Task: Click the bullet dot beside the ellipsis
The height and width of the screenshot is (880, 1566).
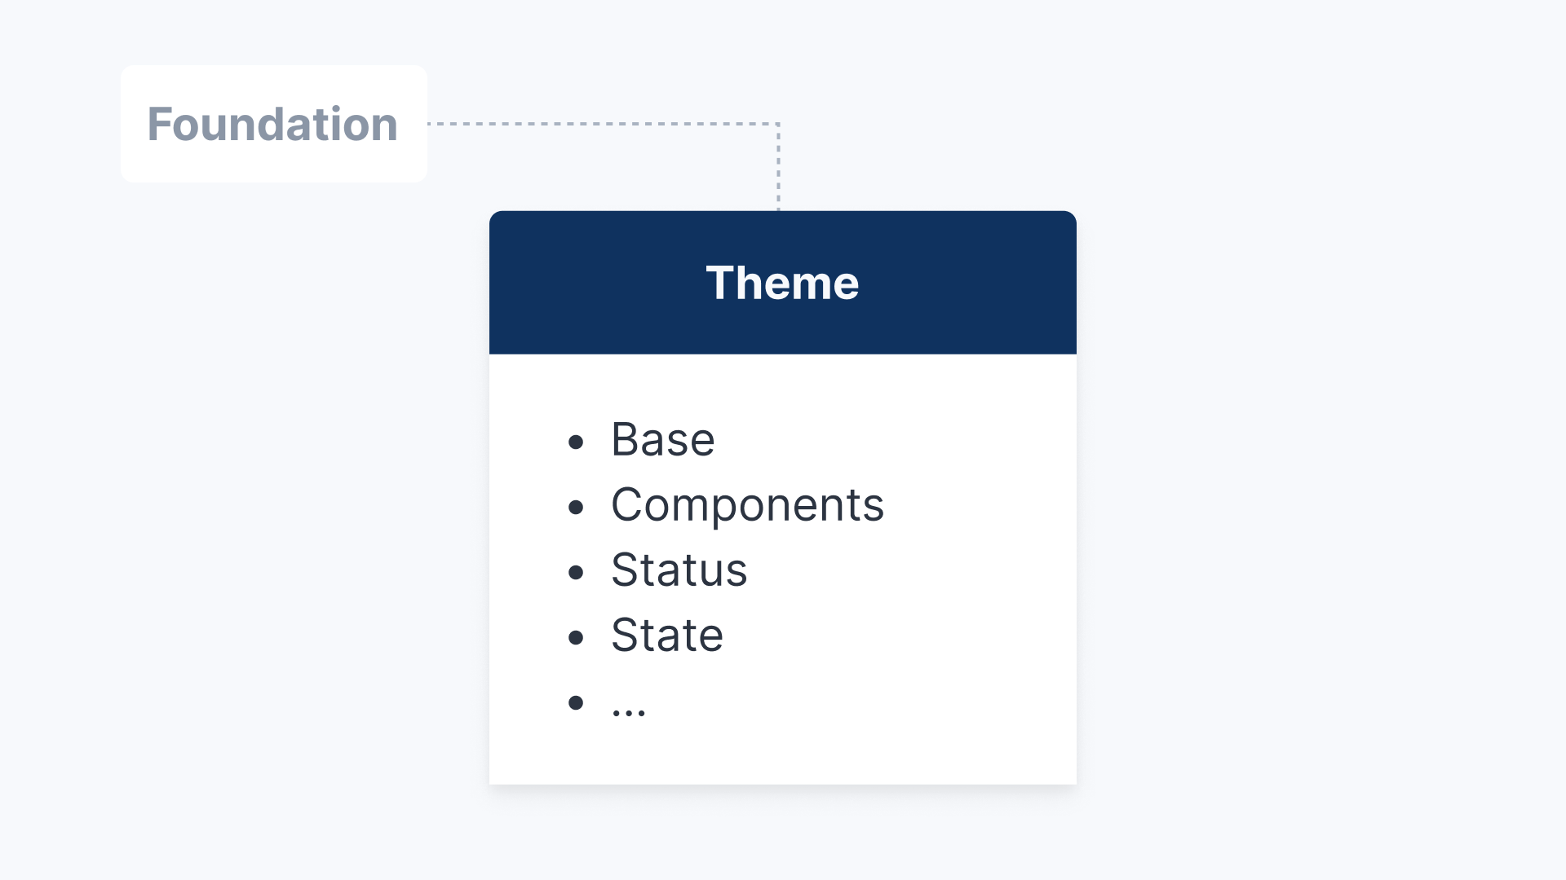Action: 576,702
